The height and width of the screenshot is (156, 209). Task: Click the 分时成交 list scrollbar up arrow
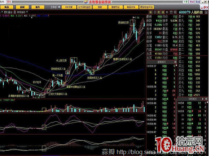click(x=207, y=102)
